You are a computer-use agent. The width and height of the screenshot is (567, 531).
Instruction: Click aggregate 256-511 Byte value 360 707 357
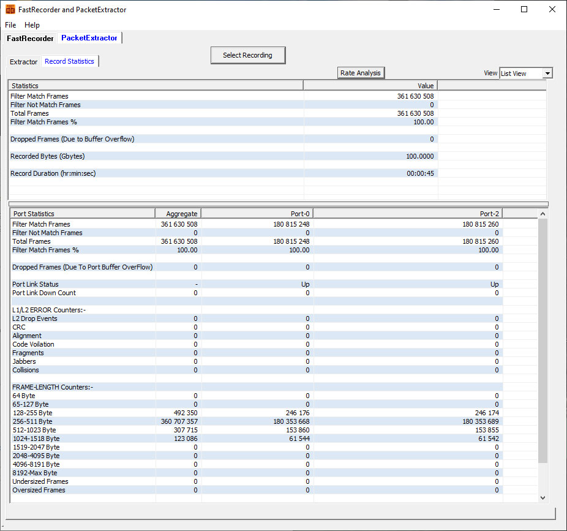tap(179, 421)
